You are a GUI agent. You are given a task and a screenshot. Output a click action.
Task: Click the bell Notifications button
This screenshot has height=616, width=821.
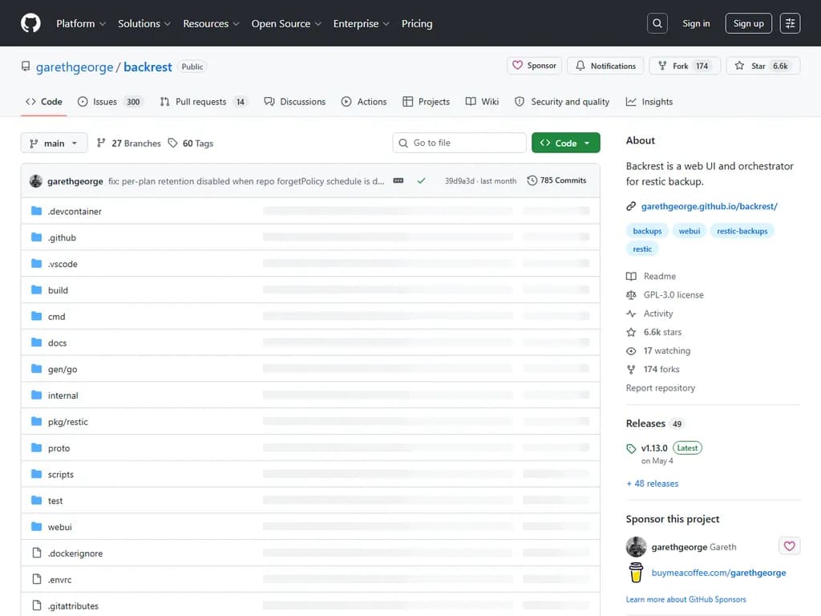[605, 66]
